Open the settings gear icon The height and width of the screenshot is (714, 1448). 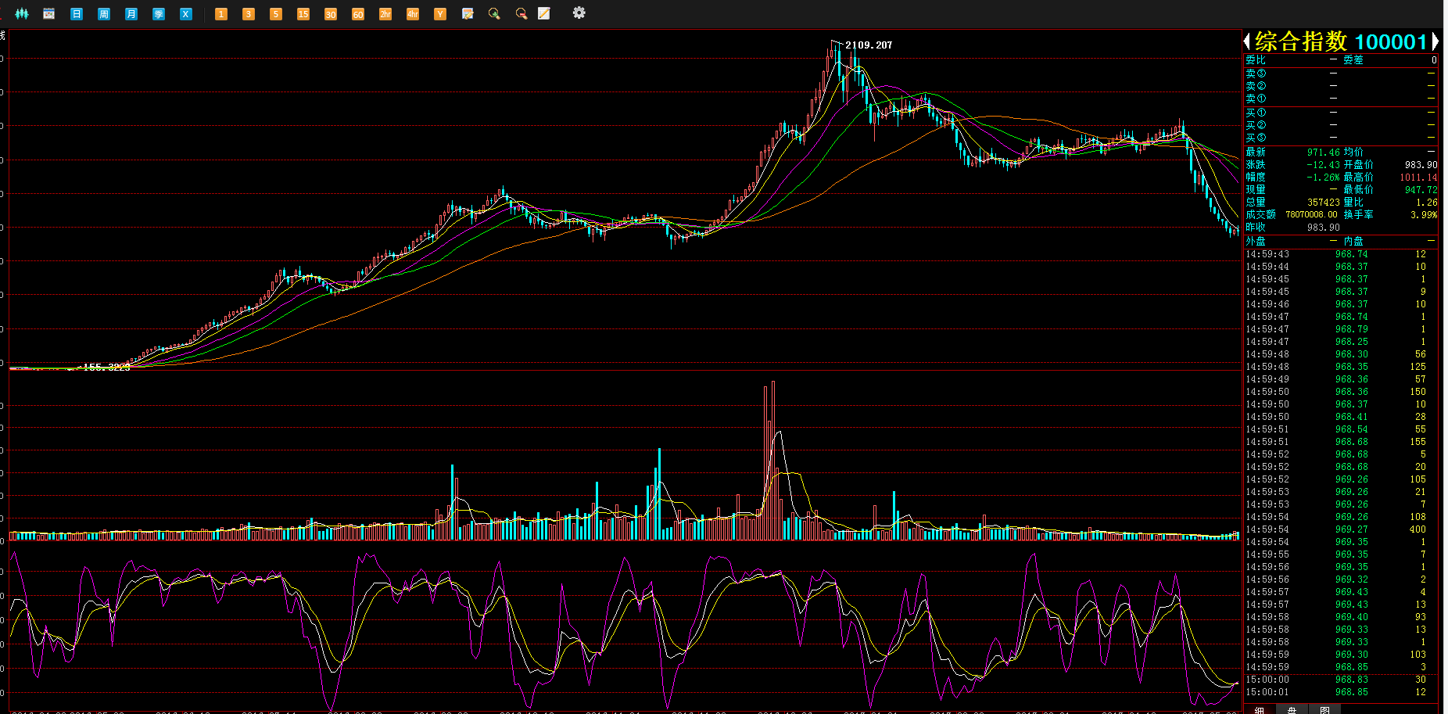[x=579, y=13]
